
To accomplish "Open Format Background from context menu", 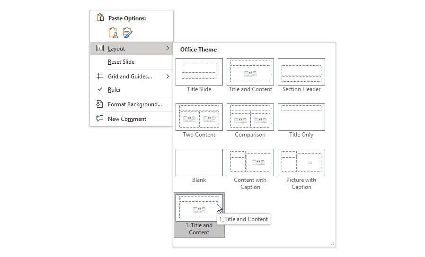I will click(x=134, y=104).
